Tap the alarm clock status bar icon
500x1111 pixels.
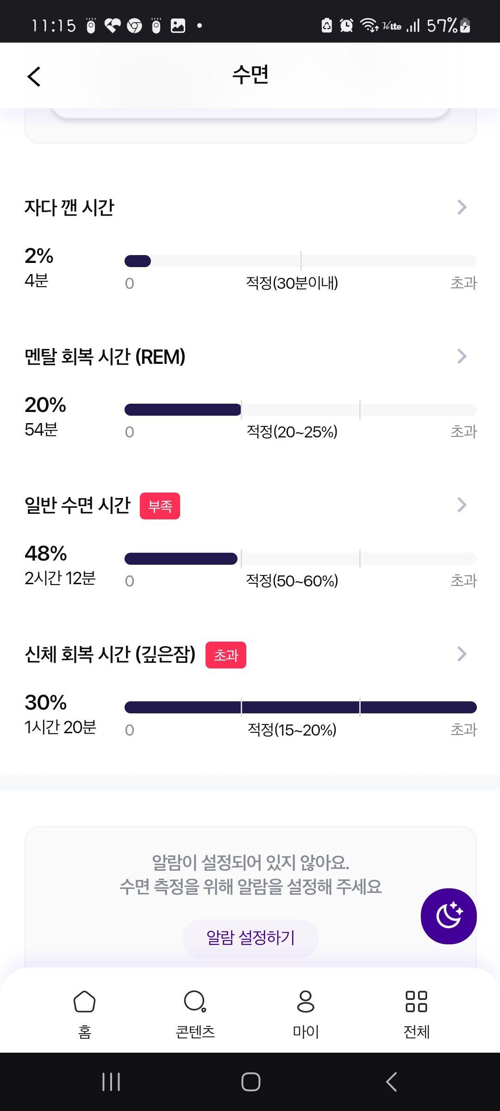coord(346,25)
